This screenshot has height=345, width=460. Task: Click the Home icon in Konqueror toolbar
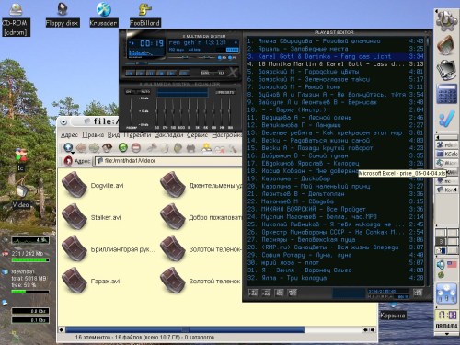[107, 147]
